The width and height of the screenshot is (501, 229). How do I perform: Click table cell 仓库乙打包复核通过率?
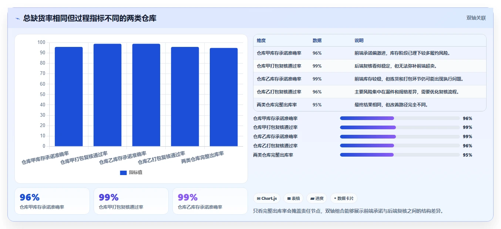pyautogui.click(x=279, y=92)
